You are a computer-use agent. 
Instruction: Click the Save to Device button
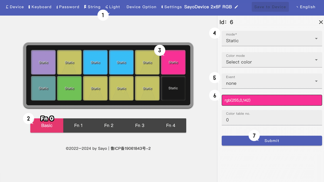(270, 7)
